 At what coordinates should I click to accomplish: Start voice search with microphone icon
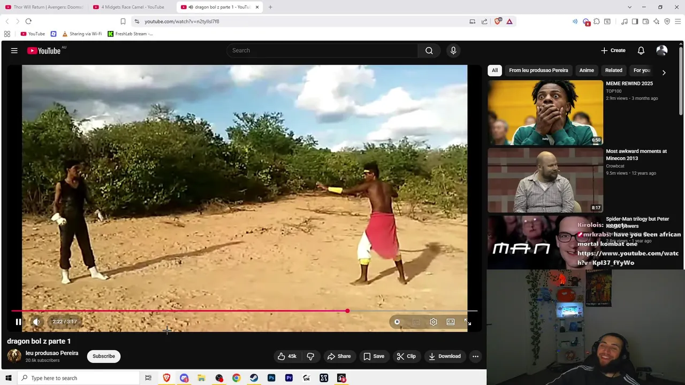click(453, 50)
